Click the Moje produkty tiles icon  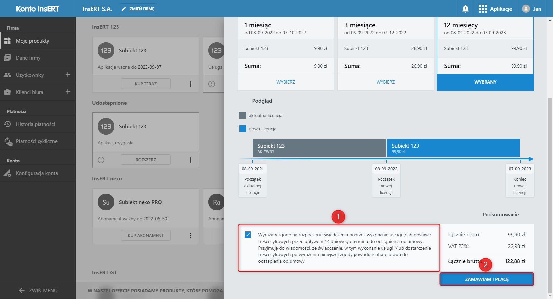coord(7,41)
